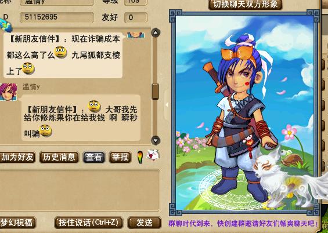Screen dimensions: 328x233
Task: Collapse the character portrait panel arrow
Action: (x=167, y=105)
